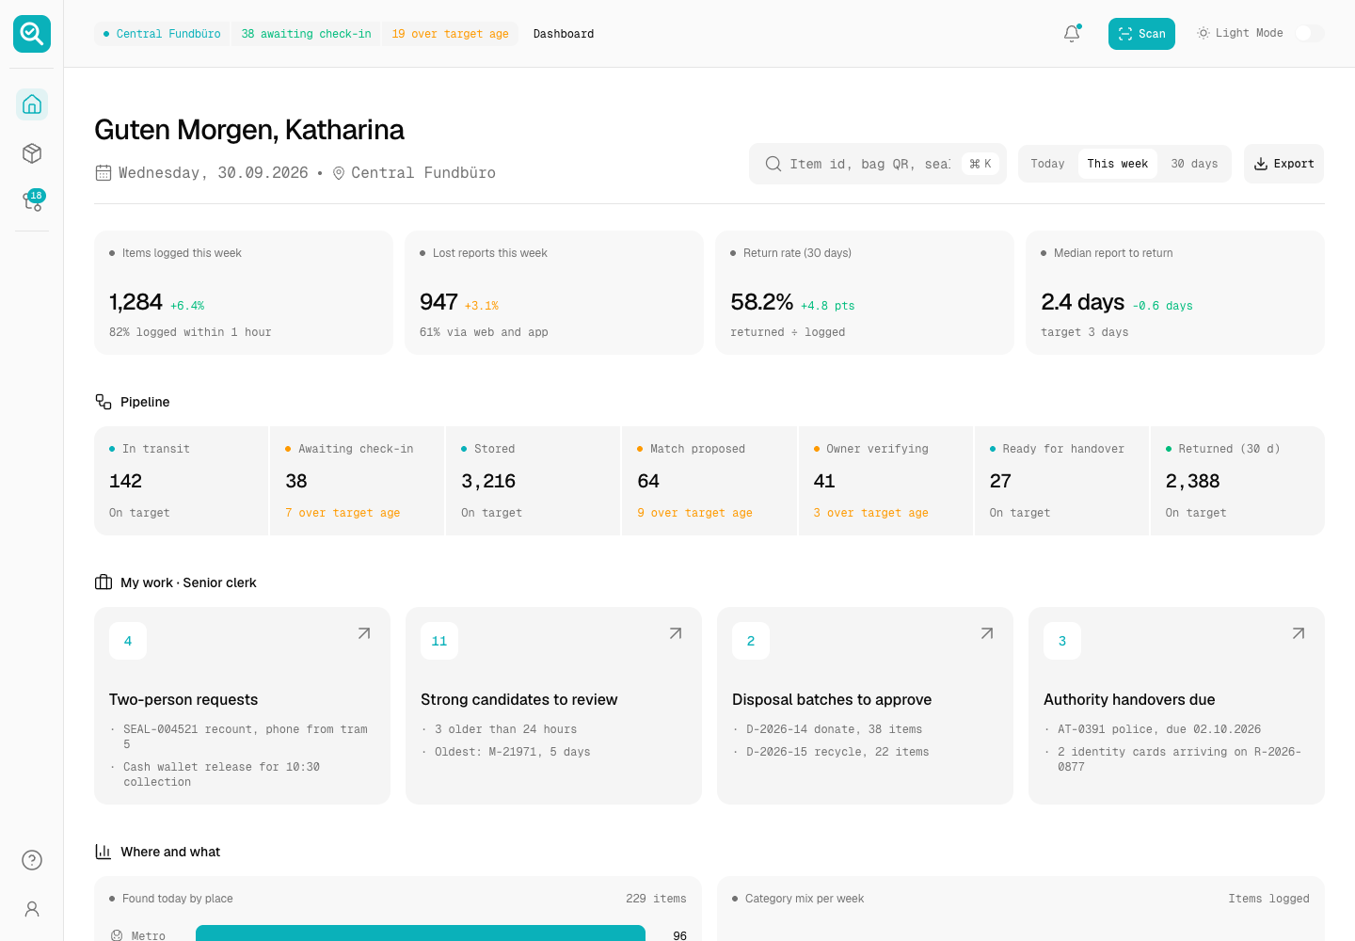Click the search magnifier icon
The height and width of the screenshot is (941, 1355).
pos(773,164)
